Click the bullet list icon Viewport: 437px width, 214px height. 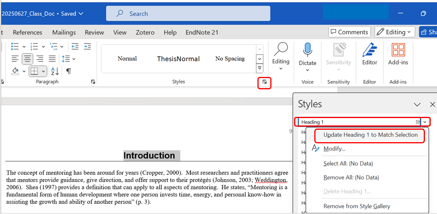[x=15, y=46]
